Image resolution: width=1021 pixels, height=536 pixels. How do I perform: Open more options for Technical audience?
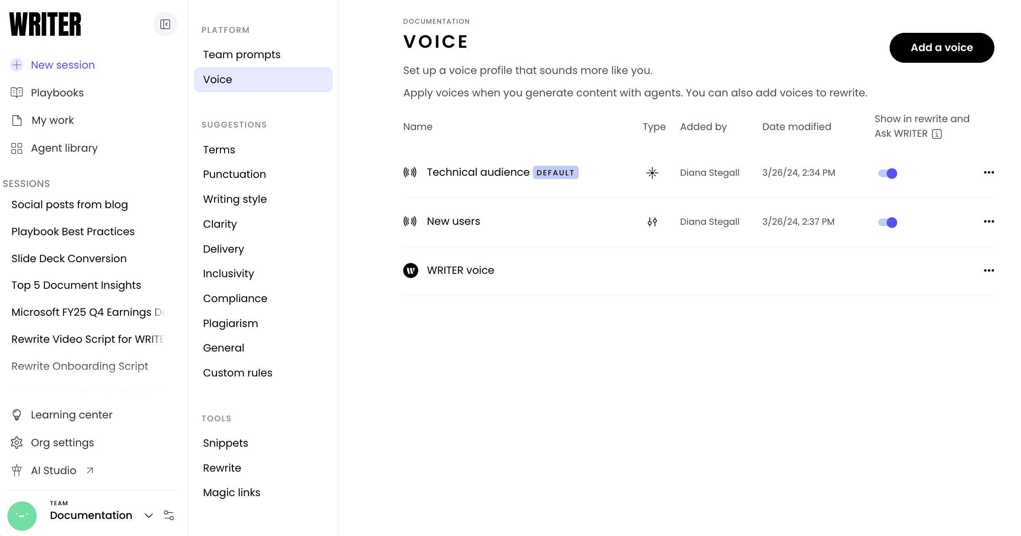pyautogui.click(x=989, y=172)
